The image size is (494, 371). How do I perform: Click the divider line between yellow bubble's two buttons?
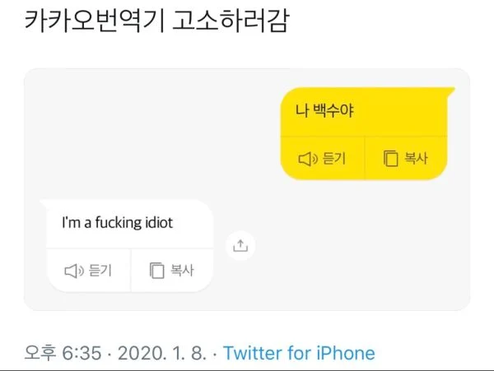point(364,159)
